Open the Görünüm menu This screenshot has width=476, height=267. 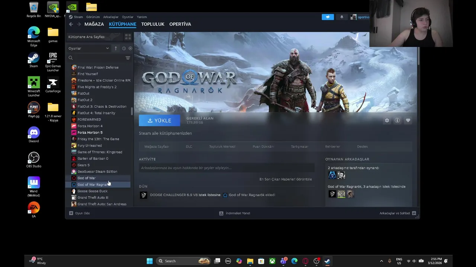coord(93,17)
